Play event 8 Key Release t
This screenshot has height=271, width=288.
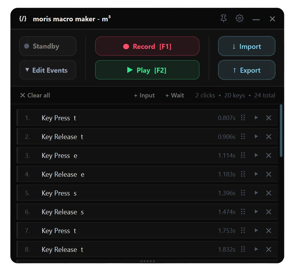256,249
